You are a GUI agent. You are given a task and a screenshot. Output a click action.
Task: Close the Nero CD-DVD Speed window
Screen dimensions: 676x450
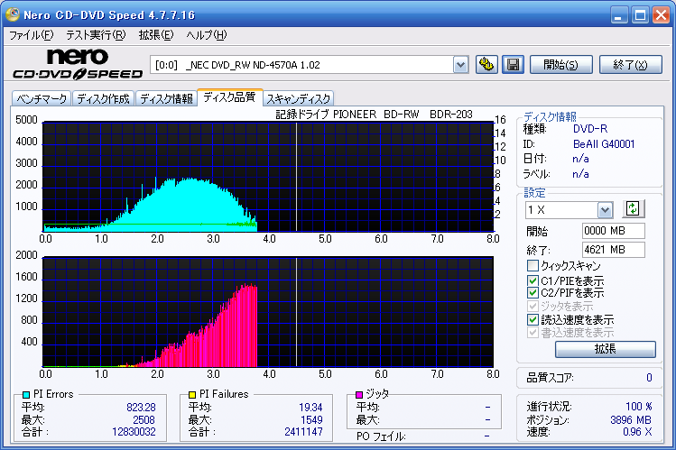point(661,15)
